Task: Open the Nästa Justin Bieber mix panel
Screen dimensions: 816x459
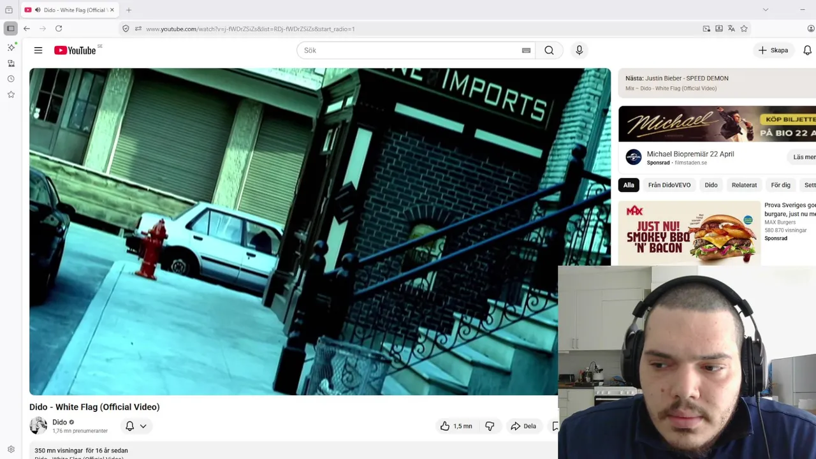Action: pos(717,83)
